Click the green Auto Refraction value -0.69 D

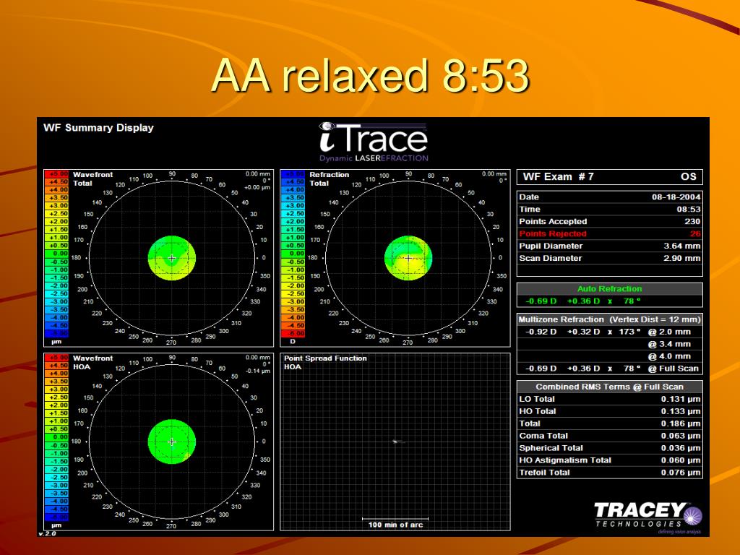tap(541, 301)
